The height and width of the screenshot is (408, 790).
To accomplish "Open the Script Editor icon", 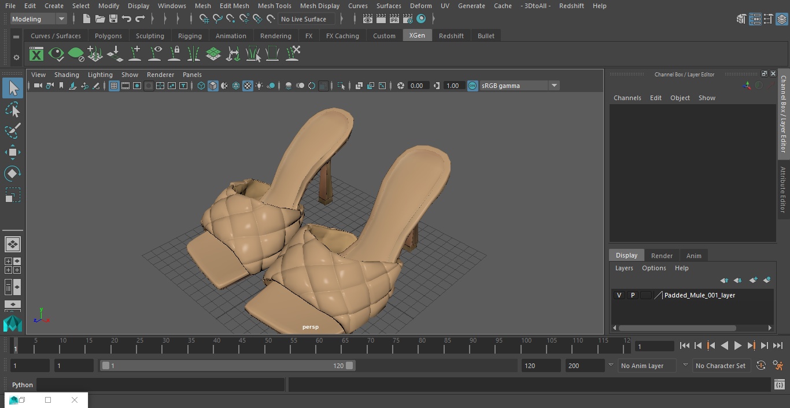I will [x=779, y=385].
